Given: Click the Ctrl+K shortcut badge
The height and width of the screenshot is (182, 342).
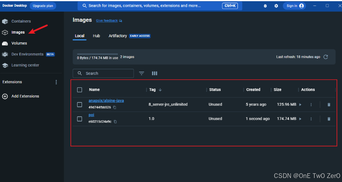Looking at the screenshot, I should [x=230, y=6].
